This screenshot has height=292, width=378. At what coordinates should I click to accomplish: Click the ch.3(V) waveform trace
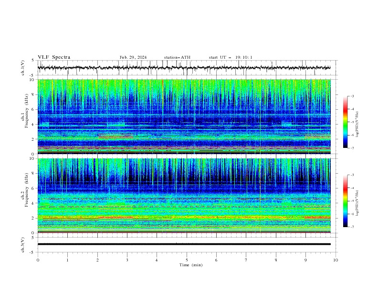[184, 244]
